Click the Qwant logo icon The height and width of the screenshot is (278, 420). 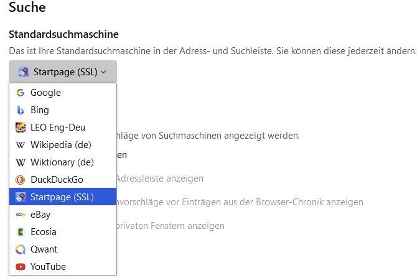click(x=21, y=249)
